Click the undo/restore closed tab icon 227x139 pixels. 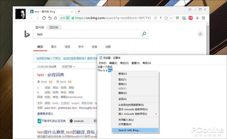pos(50,18)
